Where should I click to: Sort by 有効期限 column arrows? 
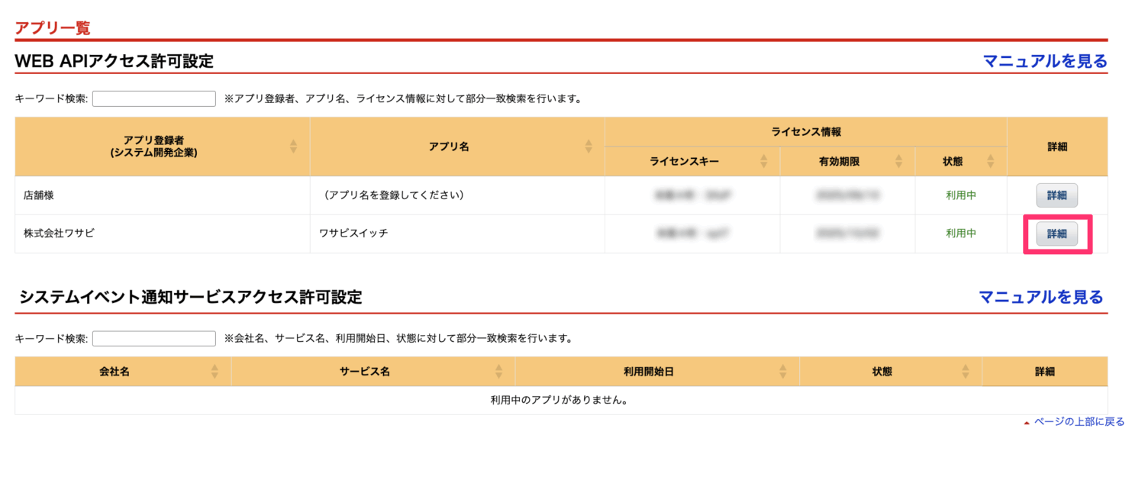click(x=898, y=161)
